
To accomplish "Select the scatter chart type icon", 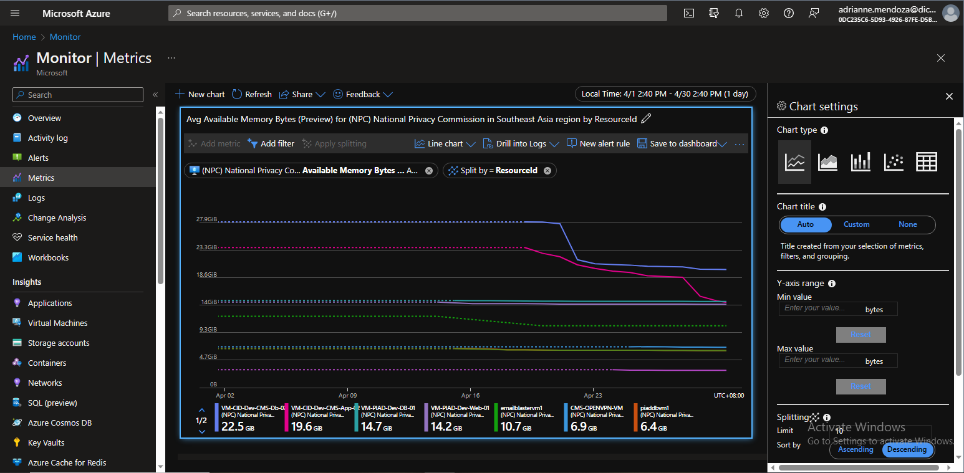I will pyautogui.click(x=894, y=162).
